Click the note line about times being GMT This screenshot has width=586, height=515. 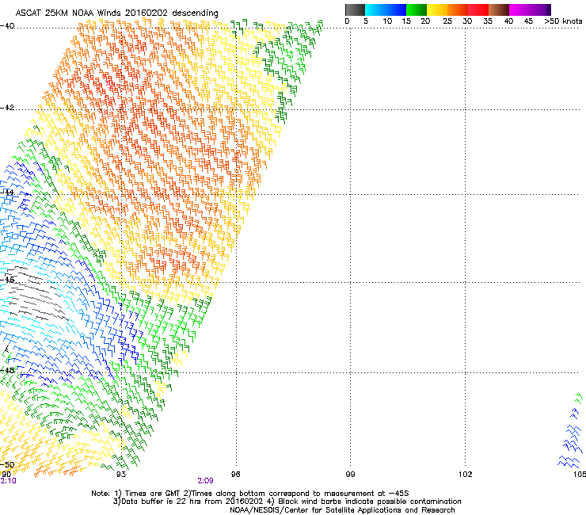coord(250,494)
